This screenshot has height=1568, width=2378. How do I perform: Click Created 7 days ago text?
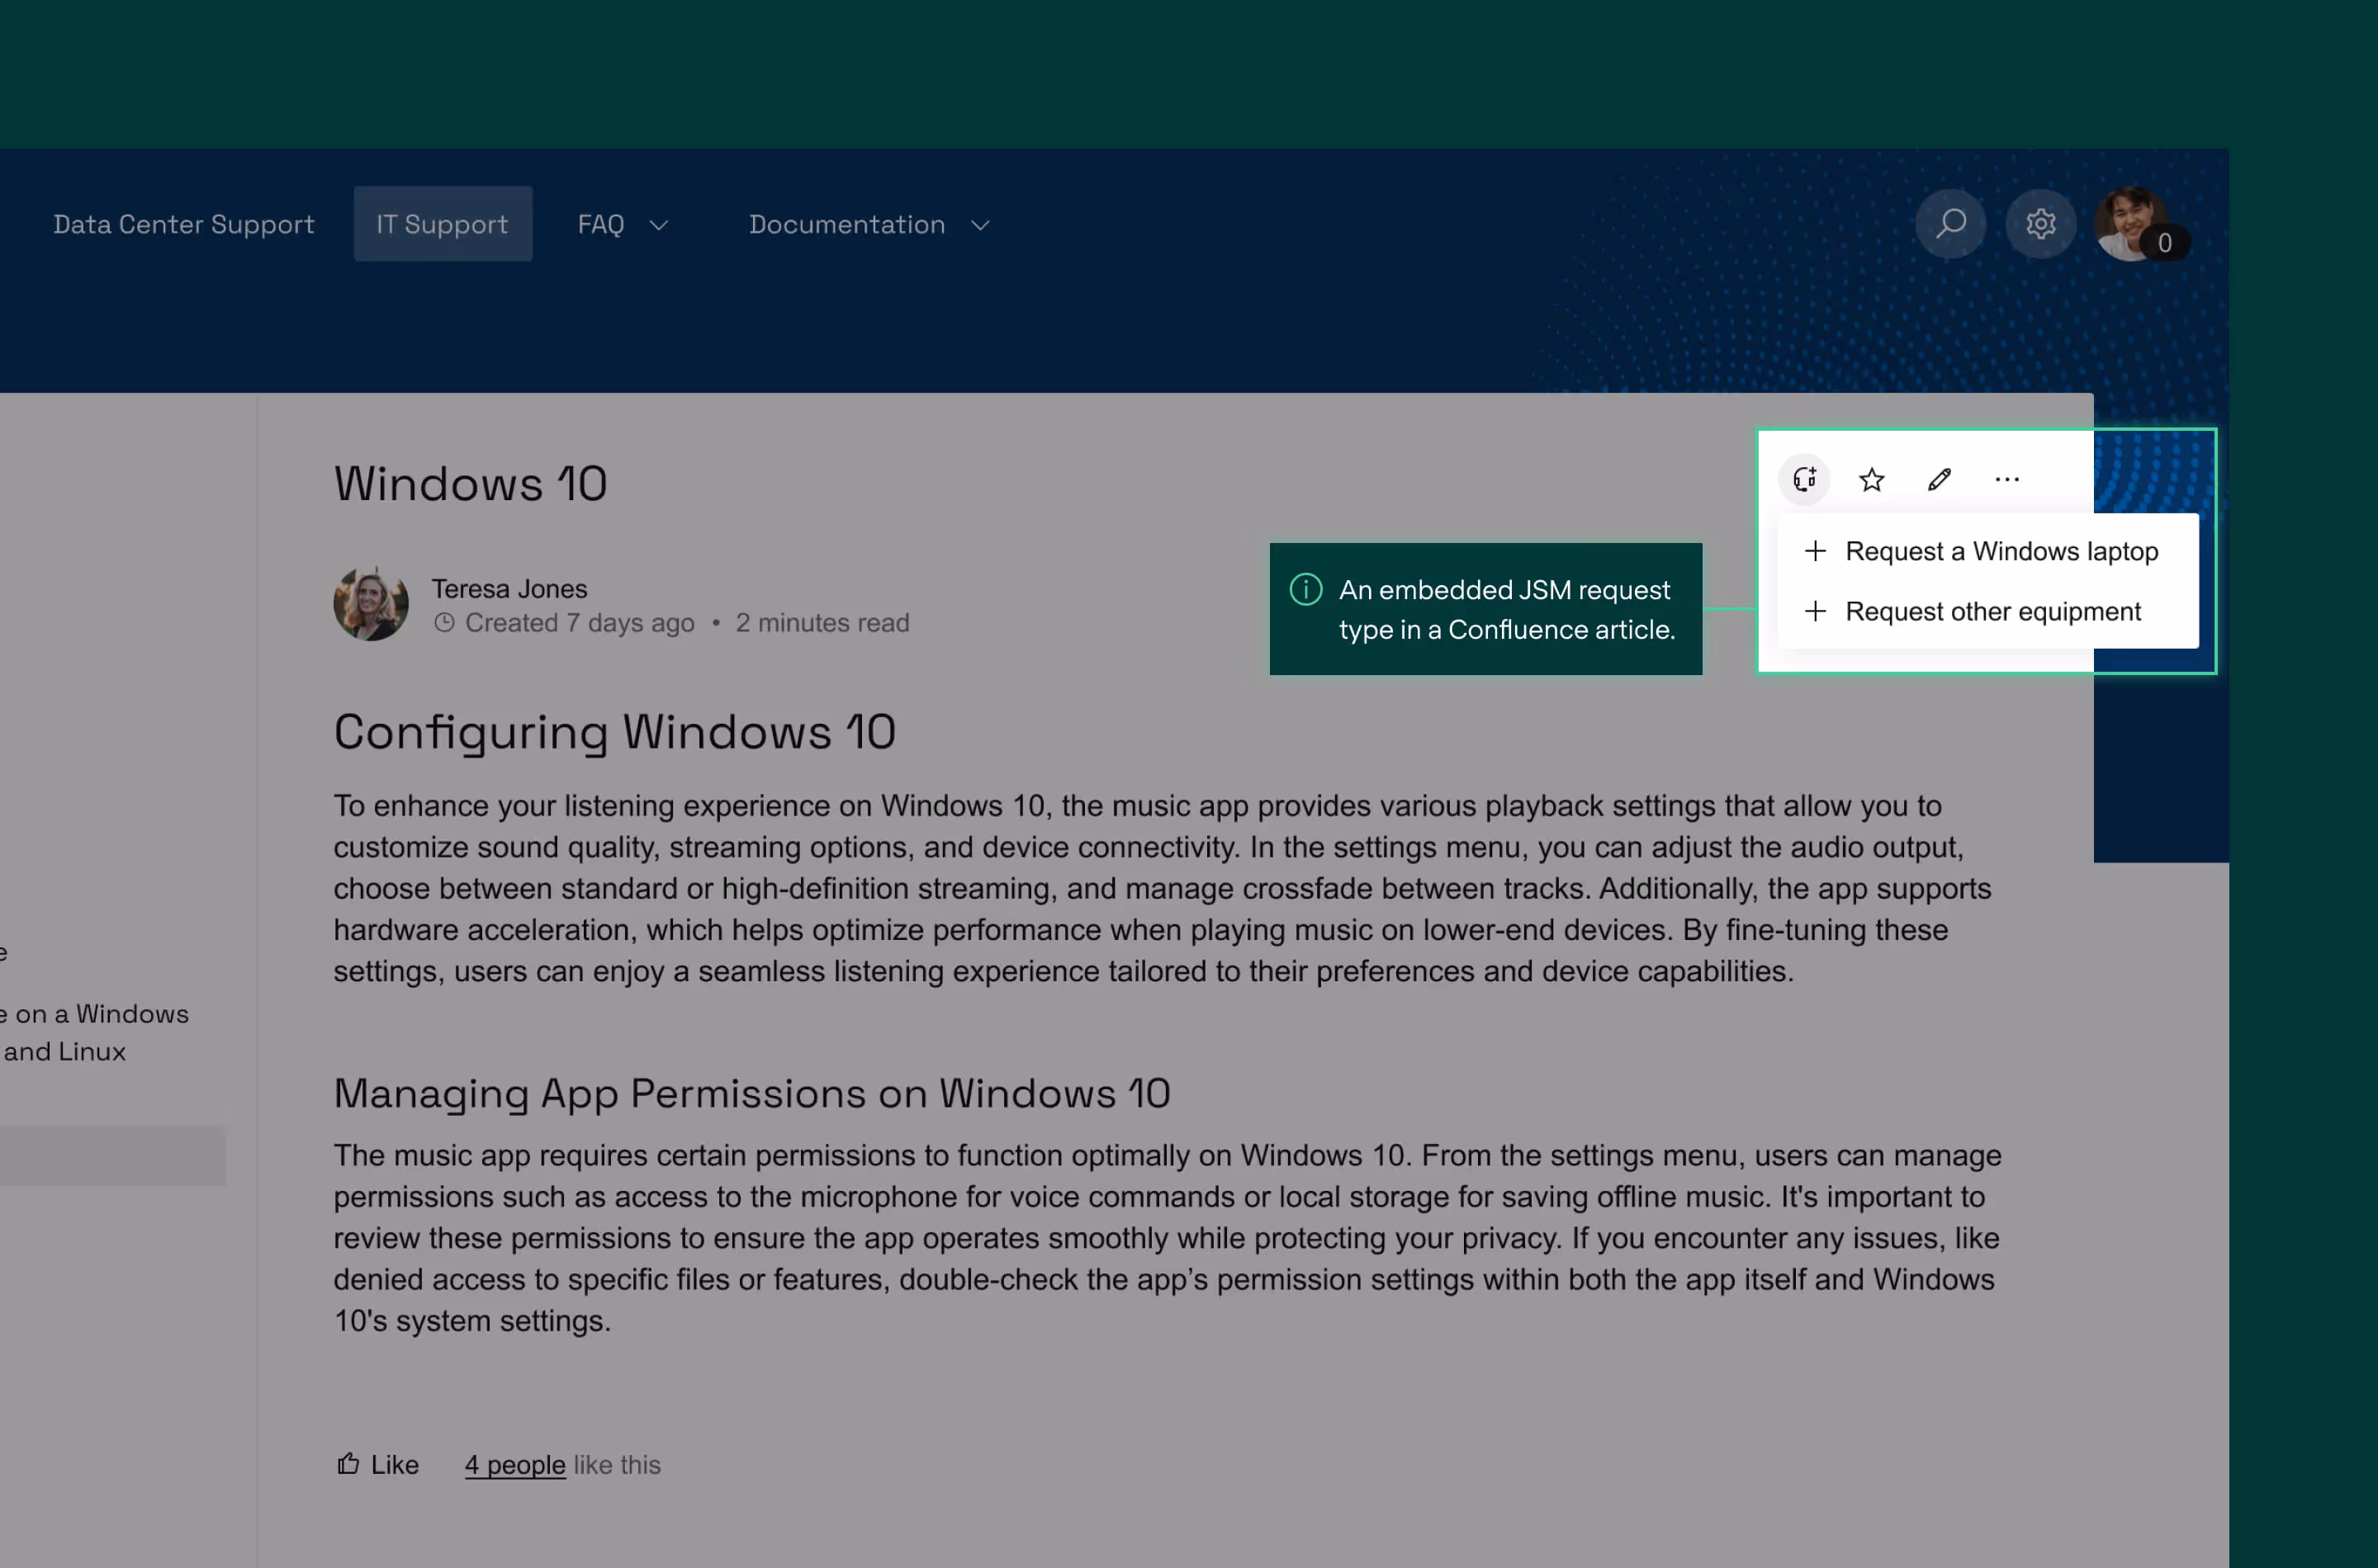click(x=580, y=623)
